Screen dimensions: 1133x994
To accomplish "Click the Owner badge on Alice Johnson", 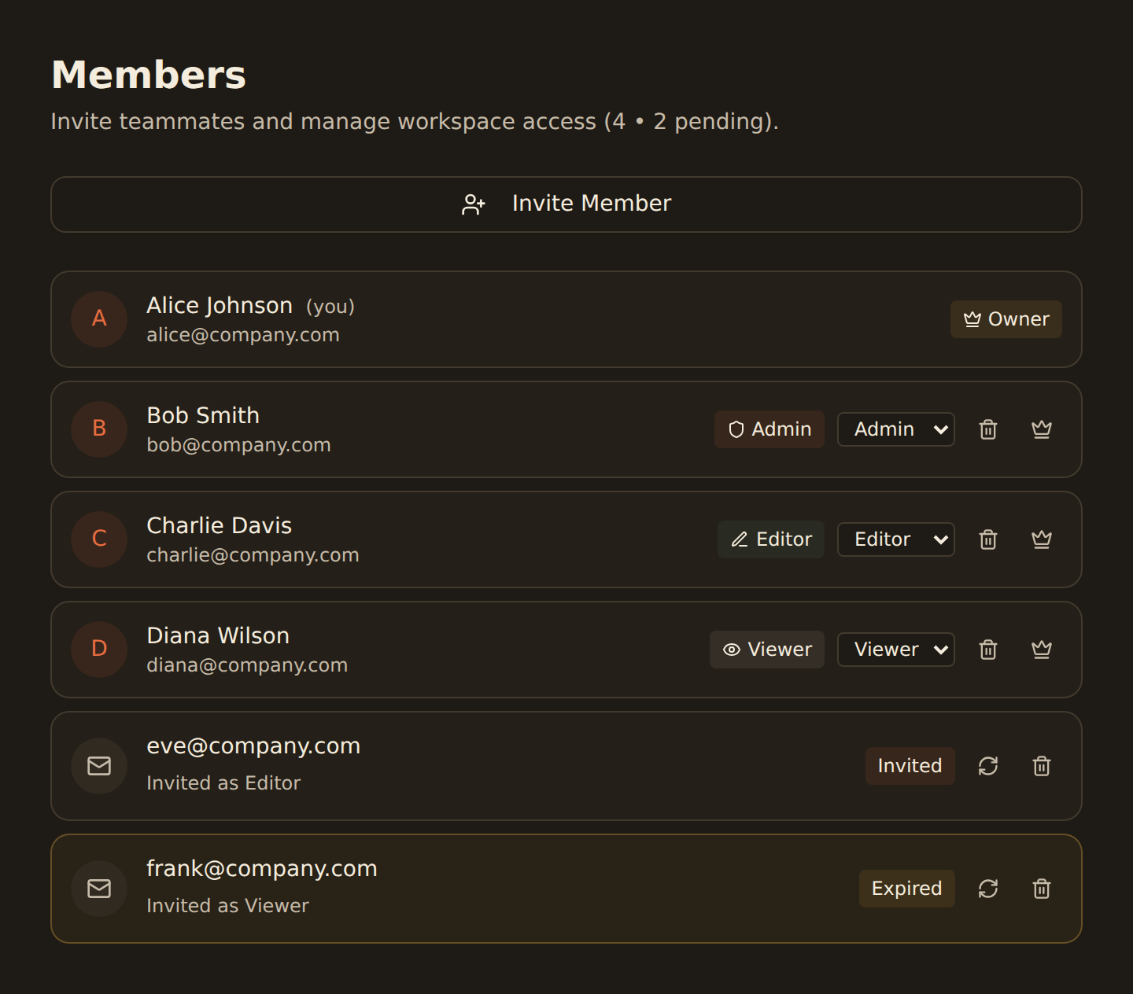I will tap(1006, 319).
